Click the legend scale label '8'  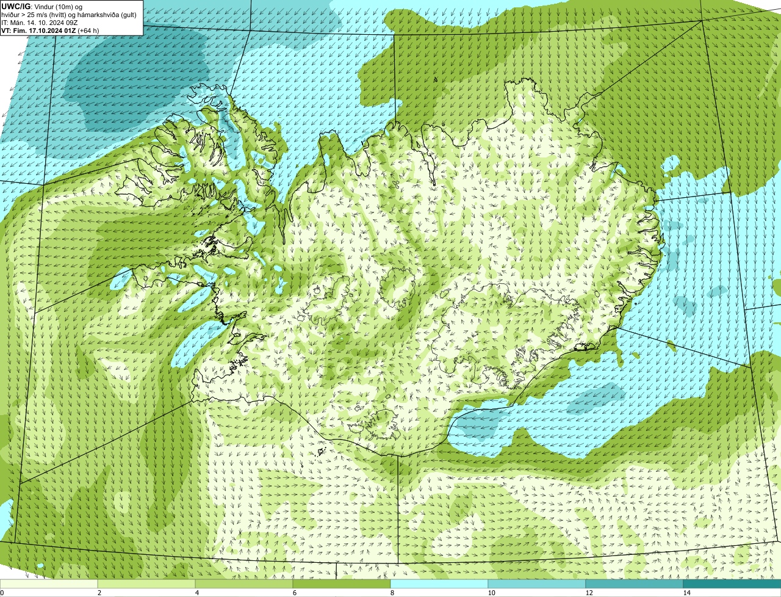(x=392, y=593)
